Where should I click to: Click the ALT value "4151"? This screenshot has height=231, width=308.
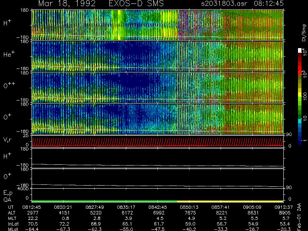tap(64, 213)
